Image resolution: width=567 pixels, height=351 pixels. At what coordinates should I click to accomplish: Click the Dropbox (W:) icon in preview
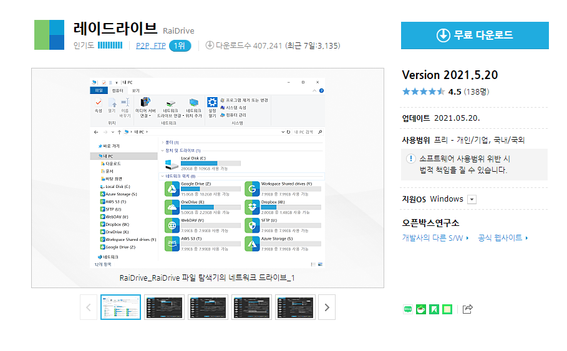[x=253, y=207]
